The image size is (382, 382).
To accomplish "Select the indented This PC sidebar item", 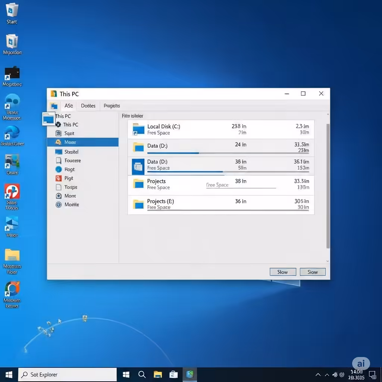I will (x=71, y=125).
